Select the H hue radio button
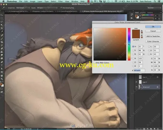 point(133,46)
